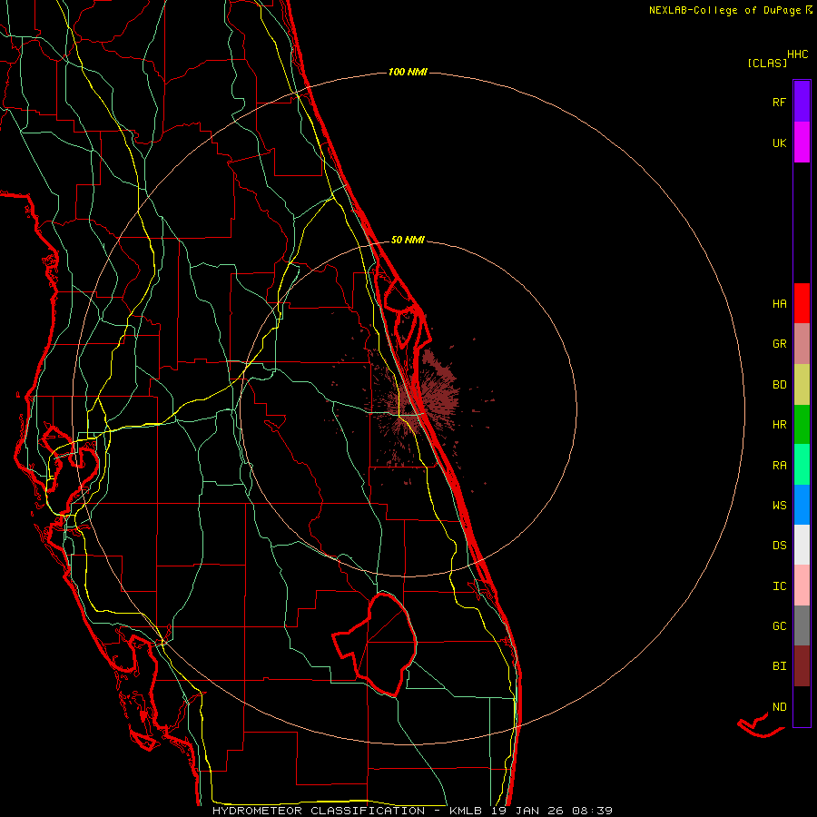Click the RA legend label
817x817 pixels.
coord(779,466)
